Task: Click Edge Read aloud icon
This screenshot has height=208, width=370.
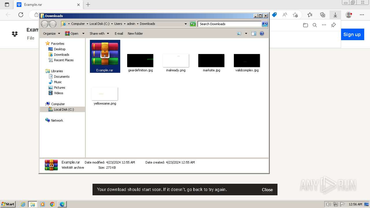Action: (x=285, y=15)
